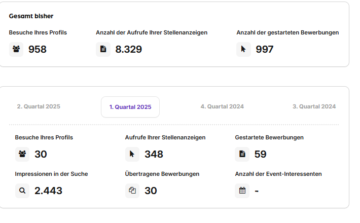Viewport: 360px width, 223px height.
Task: Select the 1. Quartal 2025 tab
Action: [x=130, y=107]
